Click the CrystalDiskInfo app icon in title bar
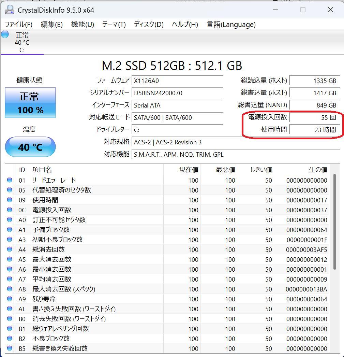The height and width of the screenshot is (357, 344). click(10, 10)
